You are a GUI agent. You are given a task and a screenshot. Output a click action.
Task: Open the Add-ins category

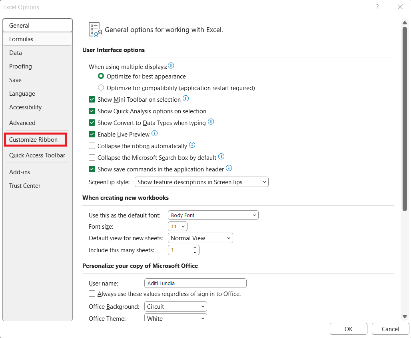click(x=38, y=172)
